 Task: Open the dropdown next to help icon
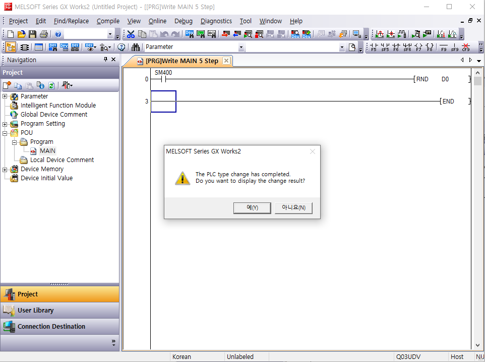[x=110, y=34]
